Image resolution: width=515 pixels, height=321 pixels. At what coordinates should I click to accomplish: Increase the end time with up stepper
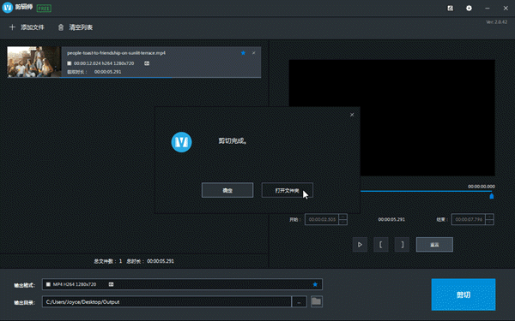(x=490, y=217)
